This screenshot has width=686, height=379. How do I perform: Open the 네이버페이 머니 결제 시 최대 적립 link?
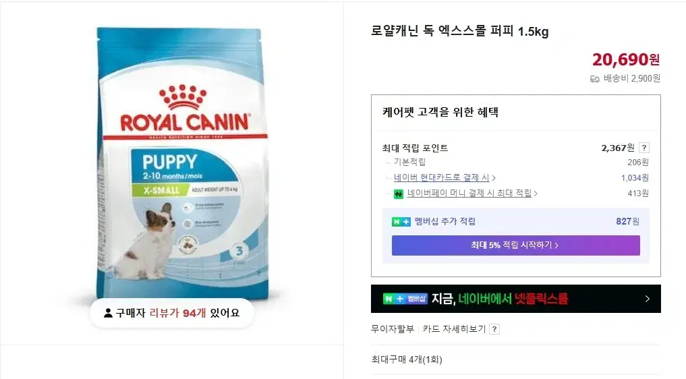click(469, 193)
